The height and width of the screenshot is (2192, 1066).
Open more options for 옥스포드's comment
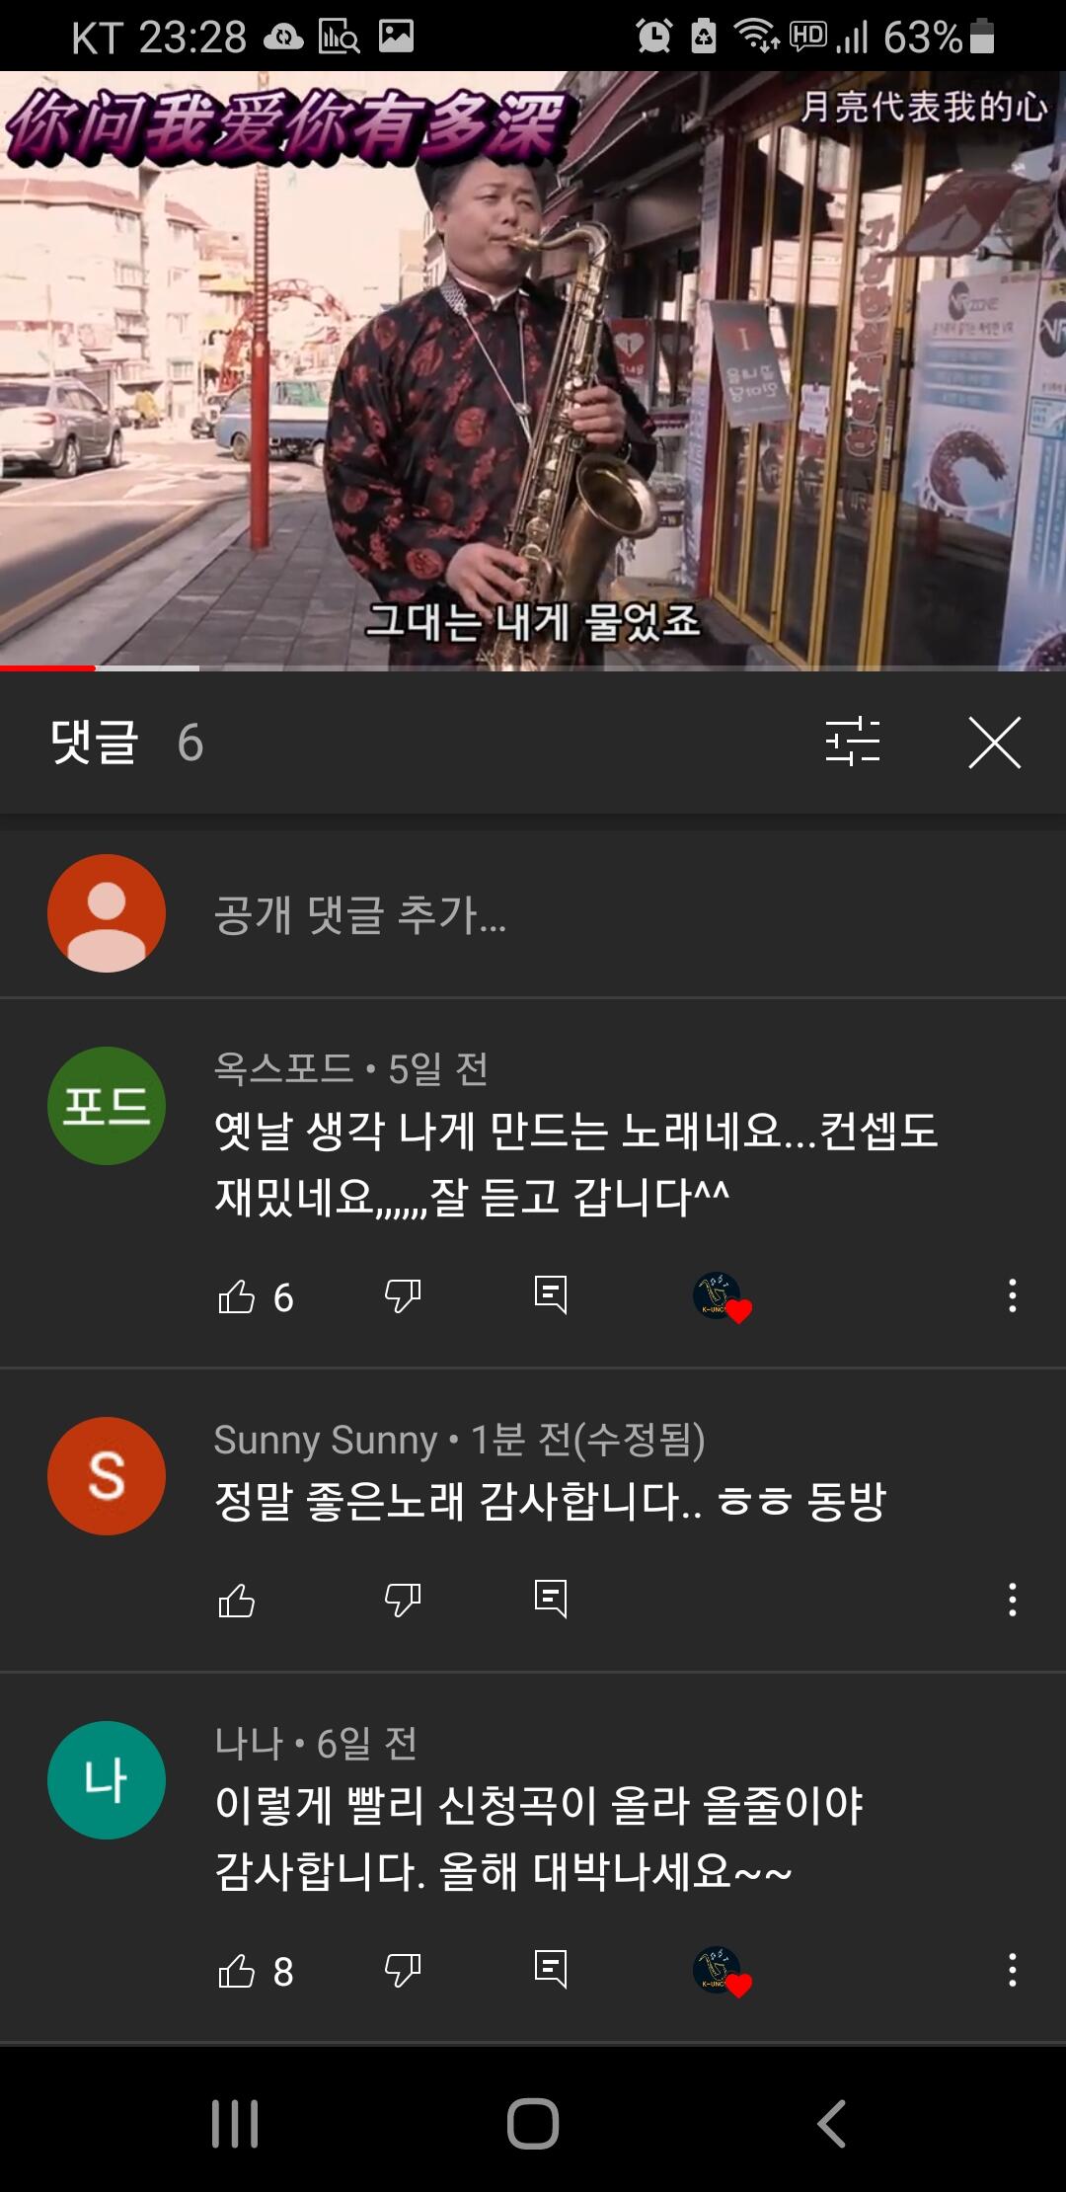click(x=1012, y=1295)
